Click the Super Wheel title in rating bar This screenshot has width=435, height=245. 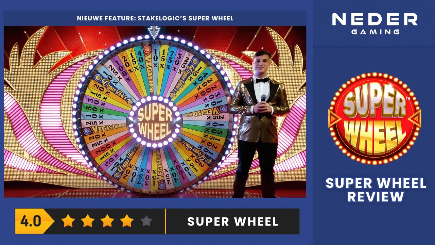[233, 222]
